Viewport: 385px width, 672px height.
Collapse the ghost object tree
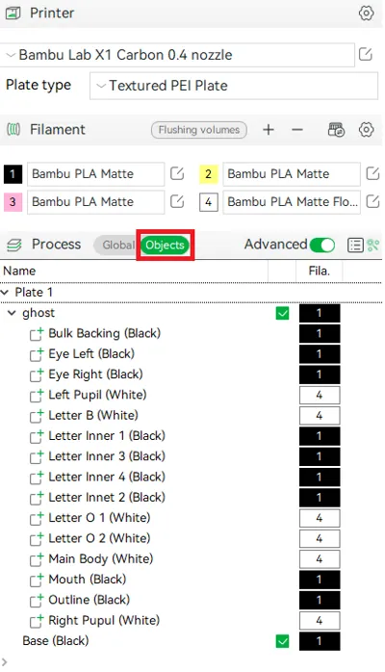pos(12,313)
